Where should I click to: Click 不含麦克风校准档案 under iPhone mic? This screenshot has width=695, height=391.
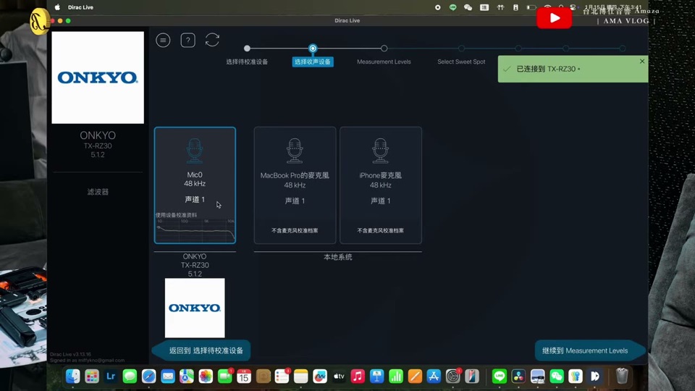click(381, 230)
